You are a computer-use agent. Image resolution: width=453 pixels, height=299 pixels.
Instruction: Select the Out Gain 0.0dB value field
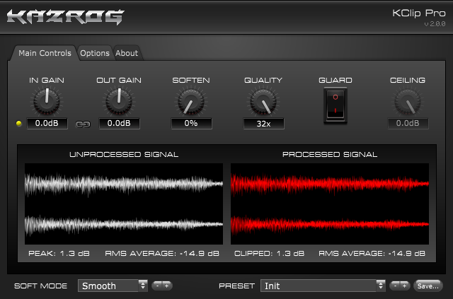point(120,123)
